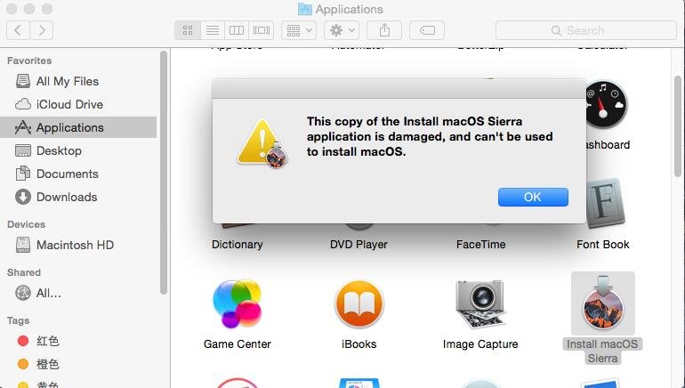Screen dimensions: 685x388
Task: Click the sidebar scrollbar
Action: [x=164, y=173]
